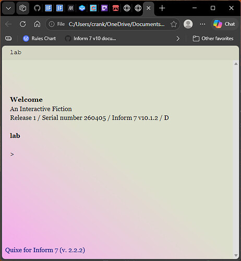Go to the browser home page
The height and width of the screenshot is (261, 241).
37,24
